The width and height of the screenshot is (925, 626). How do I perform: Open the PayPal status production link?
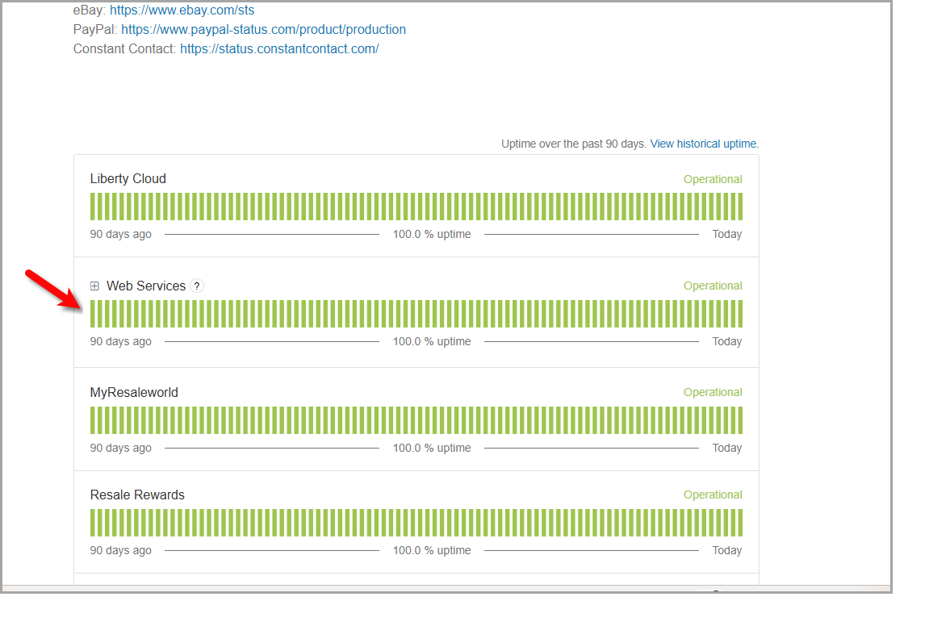point(264,30)
